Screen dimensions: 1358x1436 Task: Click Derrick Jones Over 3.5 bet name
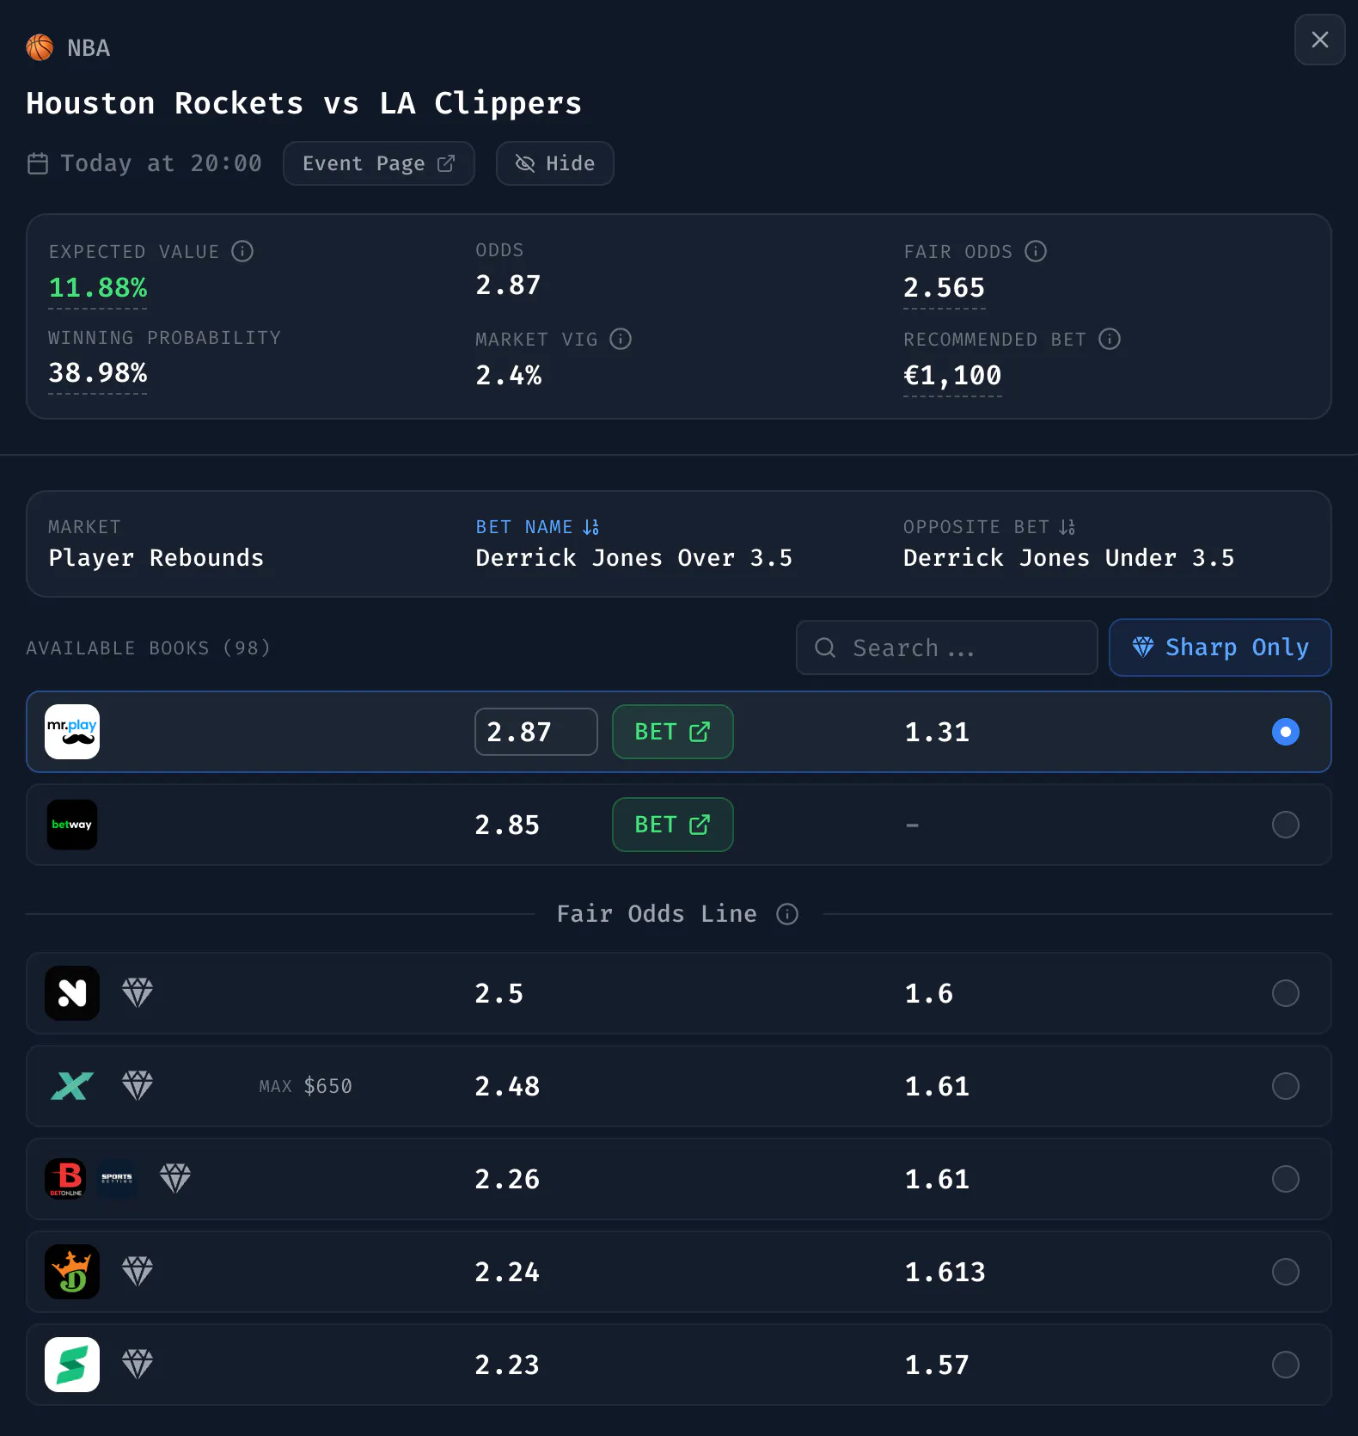click(x=634, y=558)
